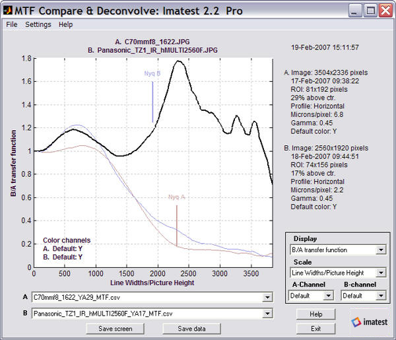Image resolution: width=396 pixels, height=340 pixels.
Task: Click the B/A transfer function display field
Action: 338,250
